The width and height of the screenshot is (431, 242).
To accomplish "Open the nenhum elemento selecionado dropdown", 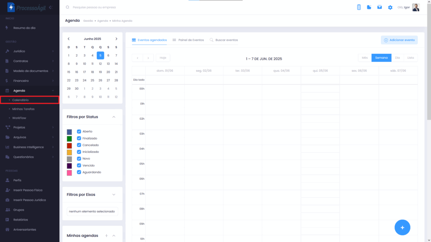I will (x=92, y=211).
